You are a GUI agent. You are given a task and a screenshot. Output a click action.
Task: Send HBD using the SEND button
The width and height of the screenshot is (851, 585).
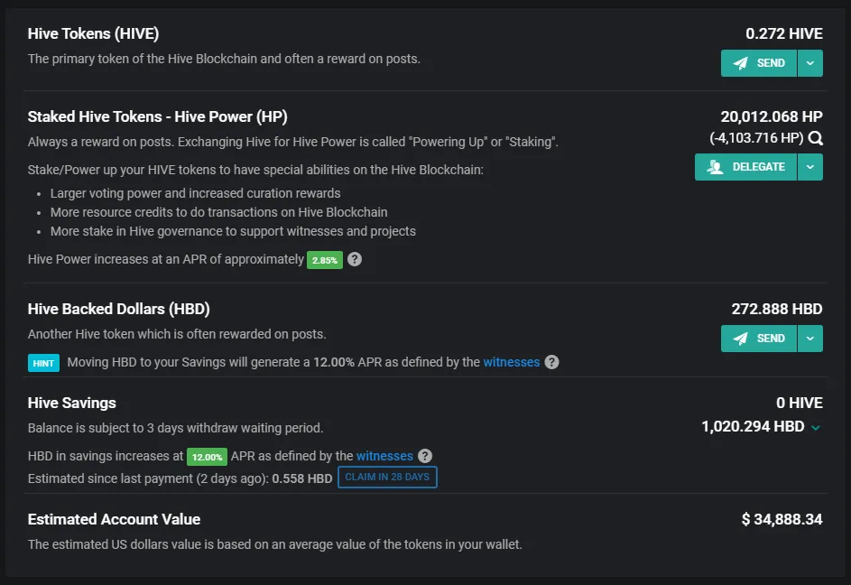pyautogui.click(x=758, y=339)
